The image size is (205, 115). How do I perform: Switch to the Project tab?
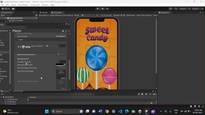(5, 91)
